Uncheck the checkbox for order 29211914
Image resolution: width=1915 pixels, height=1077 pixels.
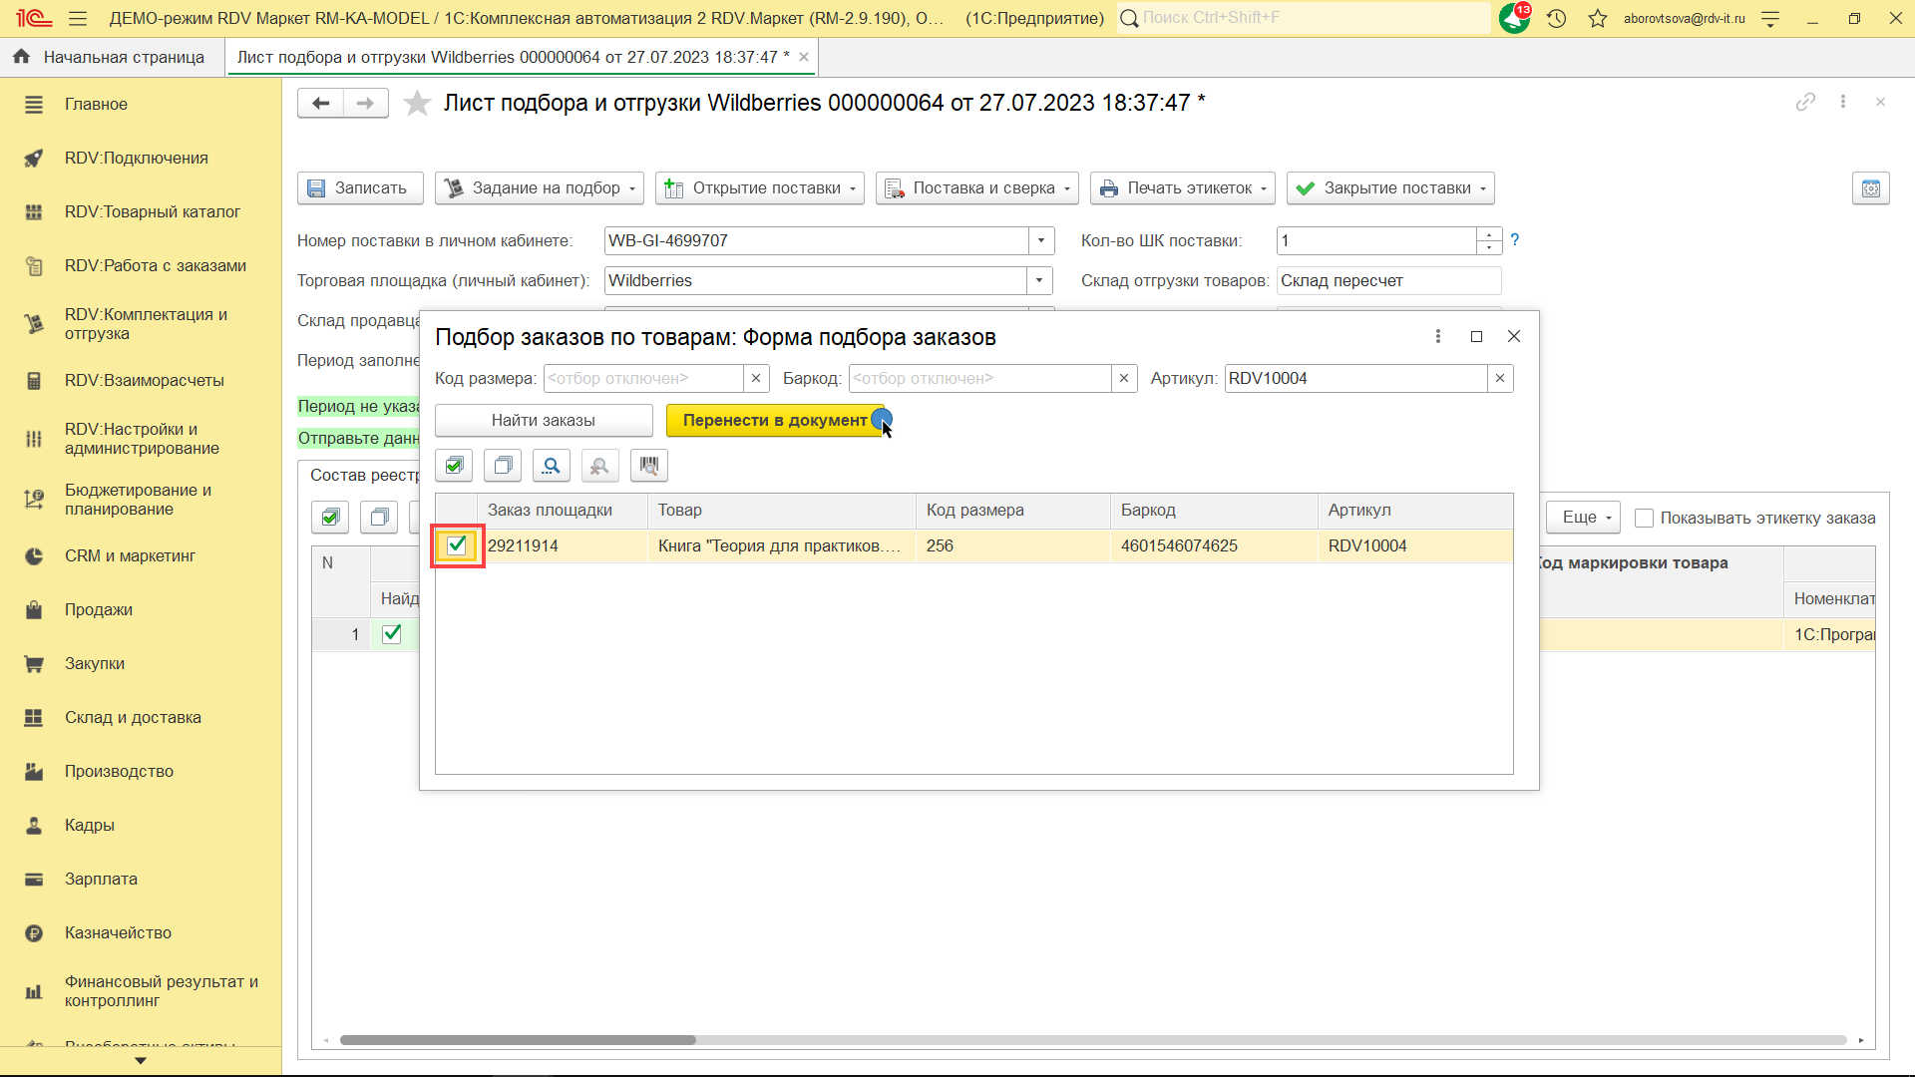click(457, 545)
